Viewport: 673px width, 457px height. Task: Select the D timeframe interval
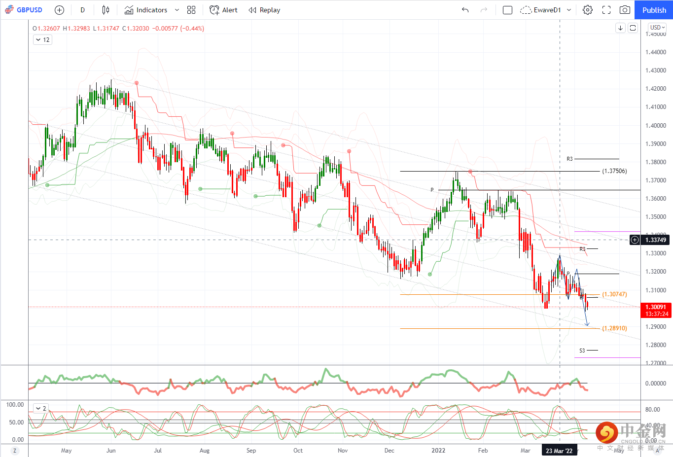[82, 10]
